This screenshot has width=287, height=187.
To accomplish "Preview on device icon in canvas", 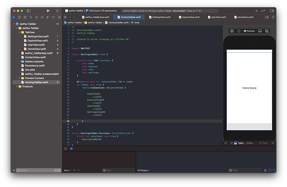I will (260, 31).
